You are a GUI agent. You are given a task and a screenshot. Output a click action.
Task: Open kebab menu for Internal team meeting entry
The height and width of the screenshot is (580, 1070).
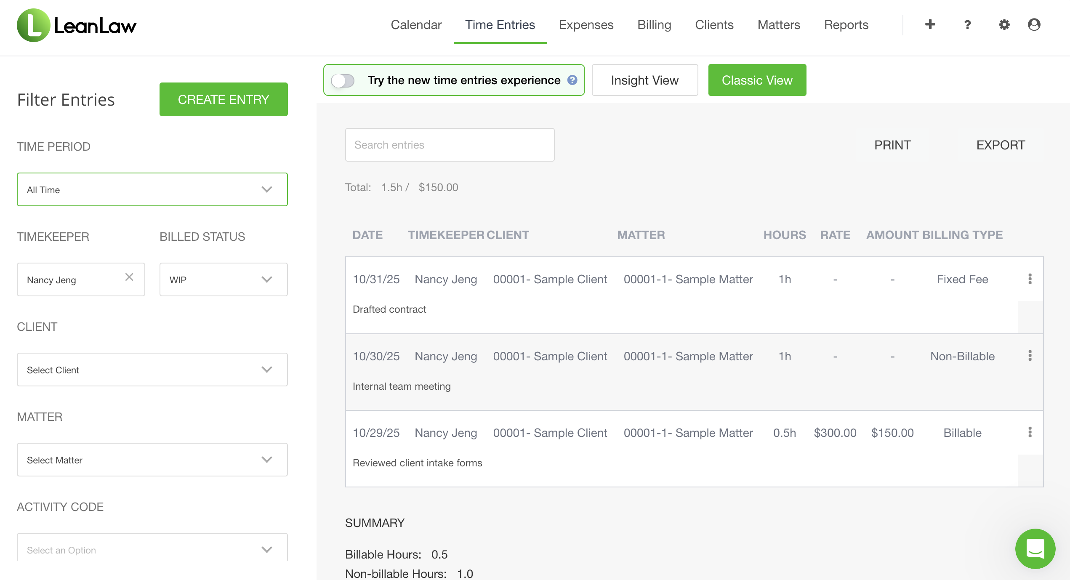[1030, 356]
